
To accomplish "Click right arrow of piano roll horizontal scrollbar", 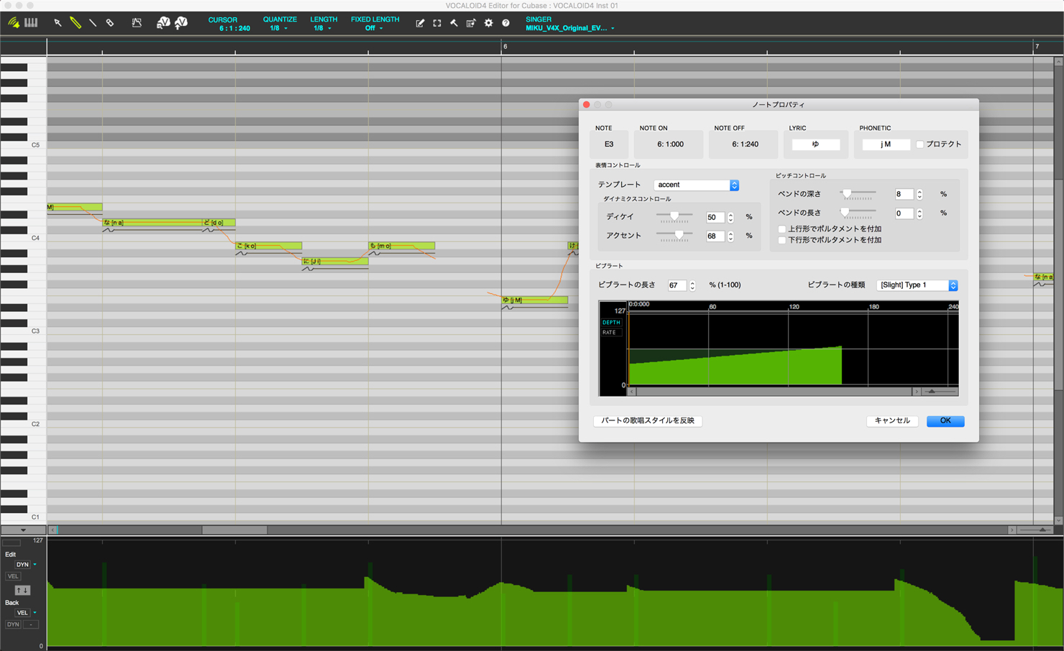I will [1012, 530].
